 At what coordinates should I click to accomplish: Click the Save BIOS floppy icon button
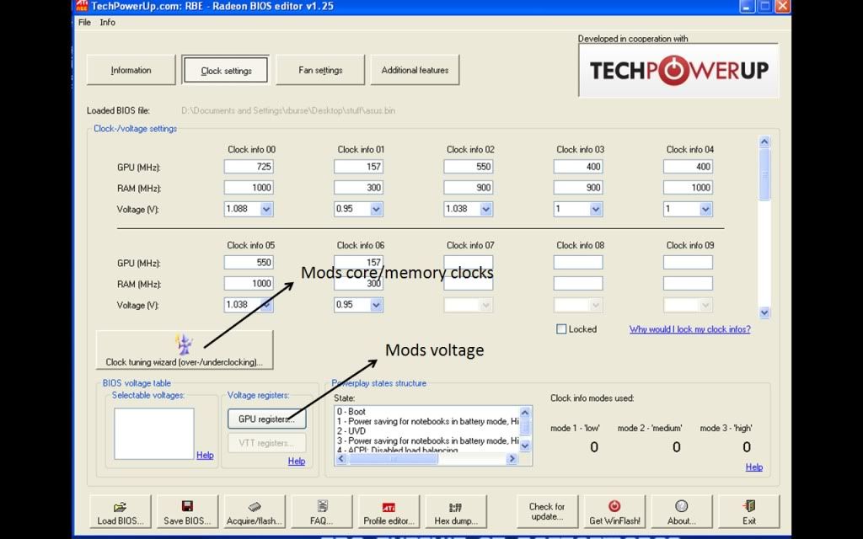pyautogui.click(x=187, y=512)
